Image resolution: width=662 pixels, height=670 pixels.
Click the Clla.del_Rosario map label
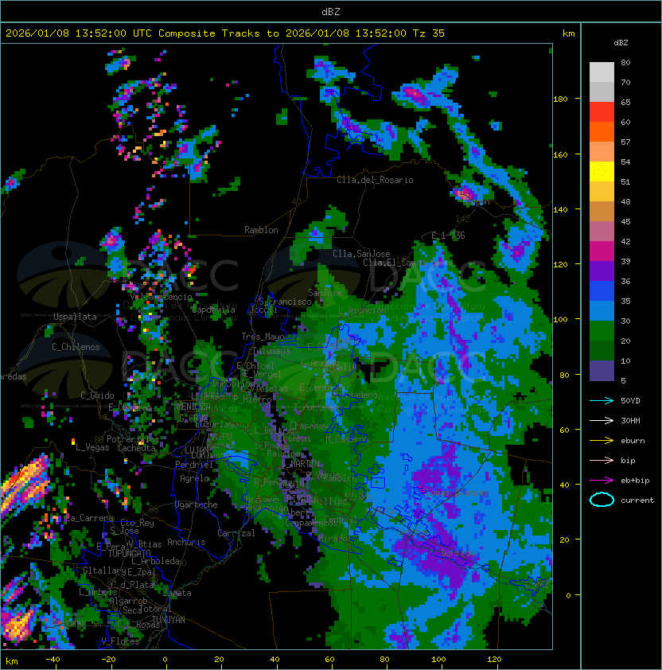pyautogui.click(x=375, y=180)
